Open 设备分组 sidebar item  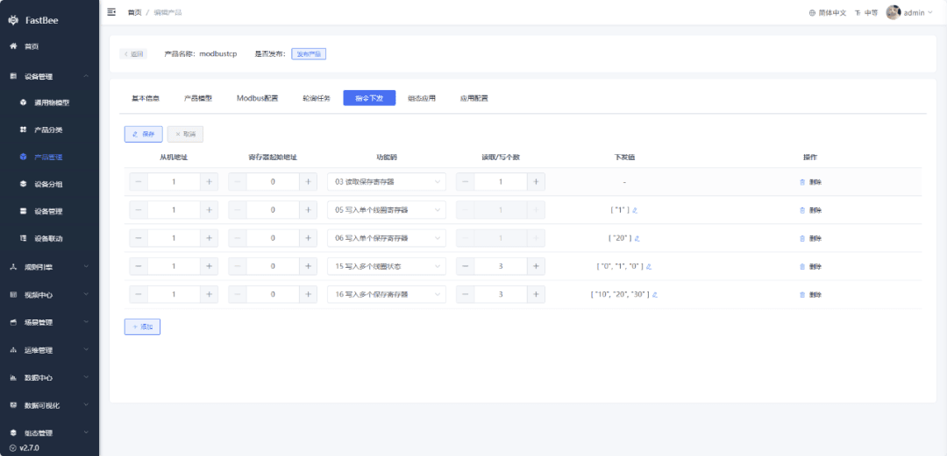(x=48, y=184)
